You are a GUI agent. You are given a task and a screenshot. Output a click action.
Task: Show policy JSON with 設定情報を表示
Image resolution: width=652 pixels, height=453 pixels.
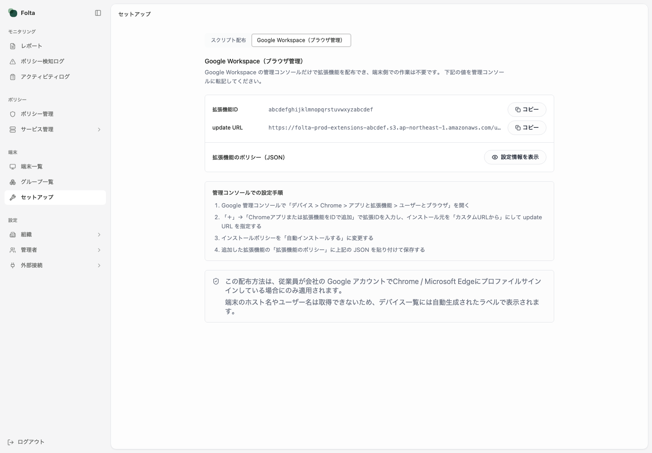[515, 157]
